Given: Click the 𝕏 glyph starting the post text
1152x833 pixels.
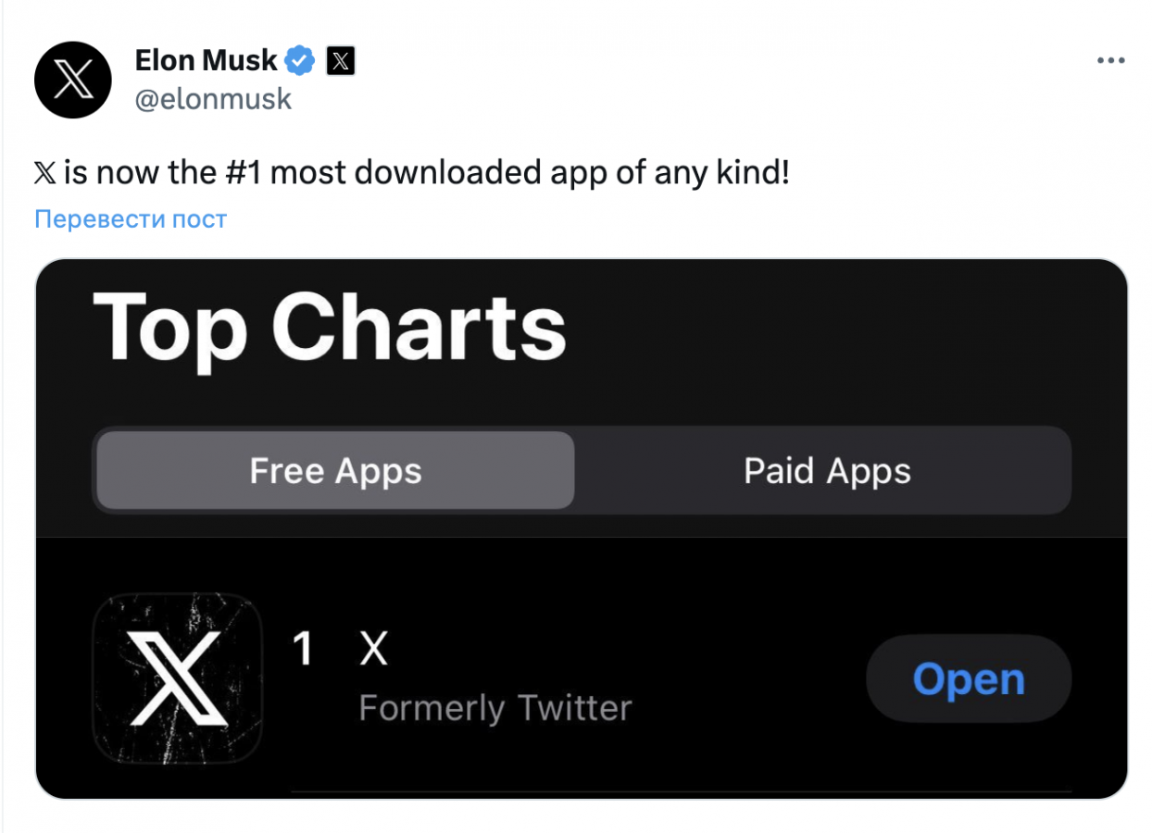Looking at the screenshot, I should pos(44,173).
